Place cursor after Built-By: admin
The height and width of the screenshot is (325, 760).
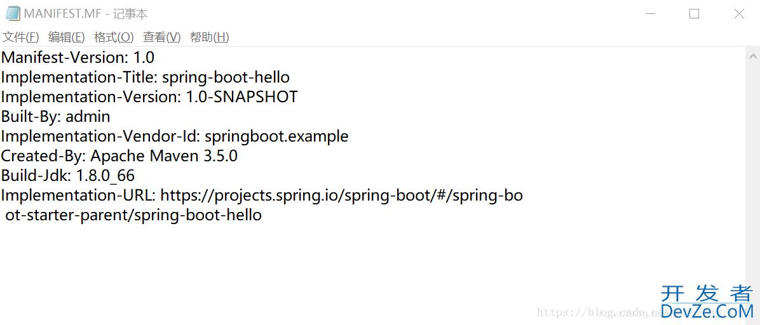pyautogui.click(x=111, y=117)
